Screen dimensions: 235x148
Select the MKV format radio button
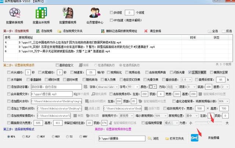53,137
